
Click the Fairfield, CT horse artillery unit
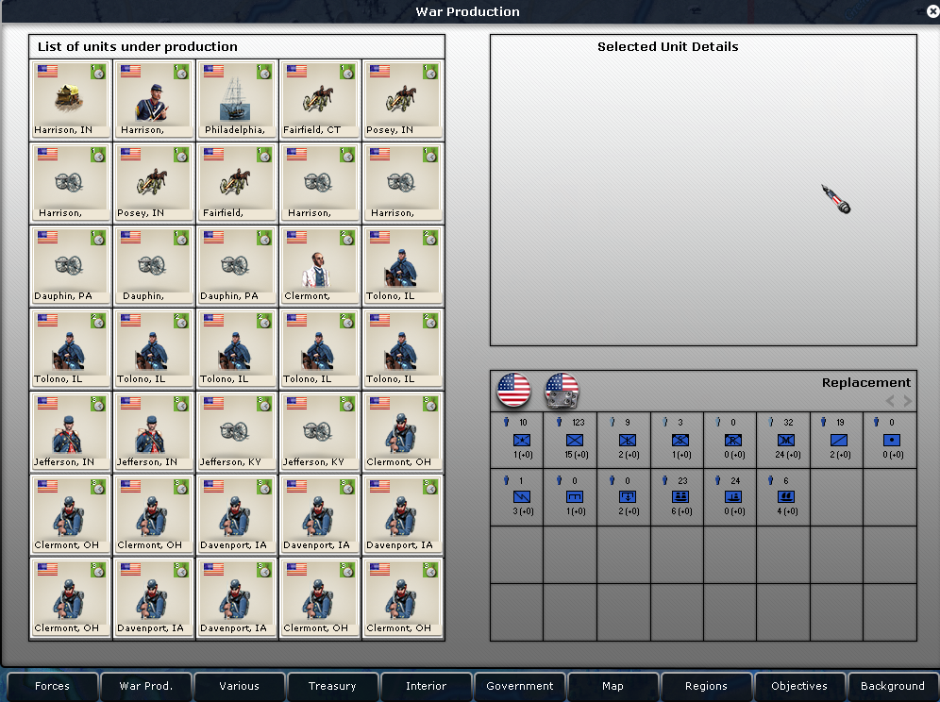click(320, 100)
